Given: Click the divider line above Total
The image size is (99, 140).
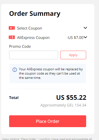Looking at the screenshot, I should [x=48, y=89].
